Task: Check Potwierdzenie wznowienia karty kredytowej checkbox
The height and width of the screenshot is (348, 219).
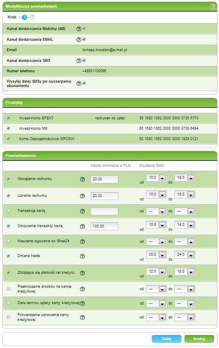Action: pyautogui.click(x=8, y=317)
